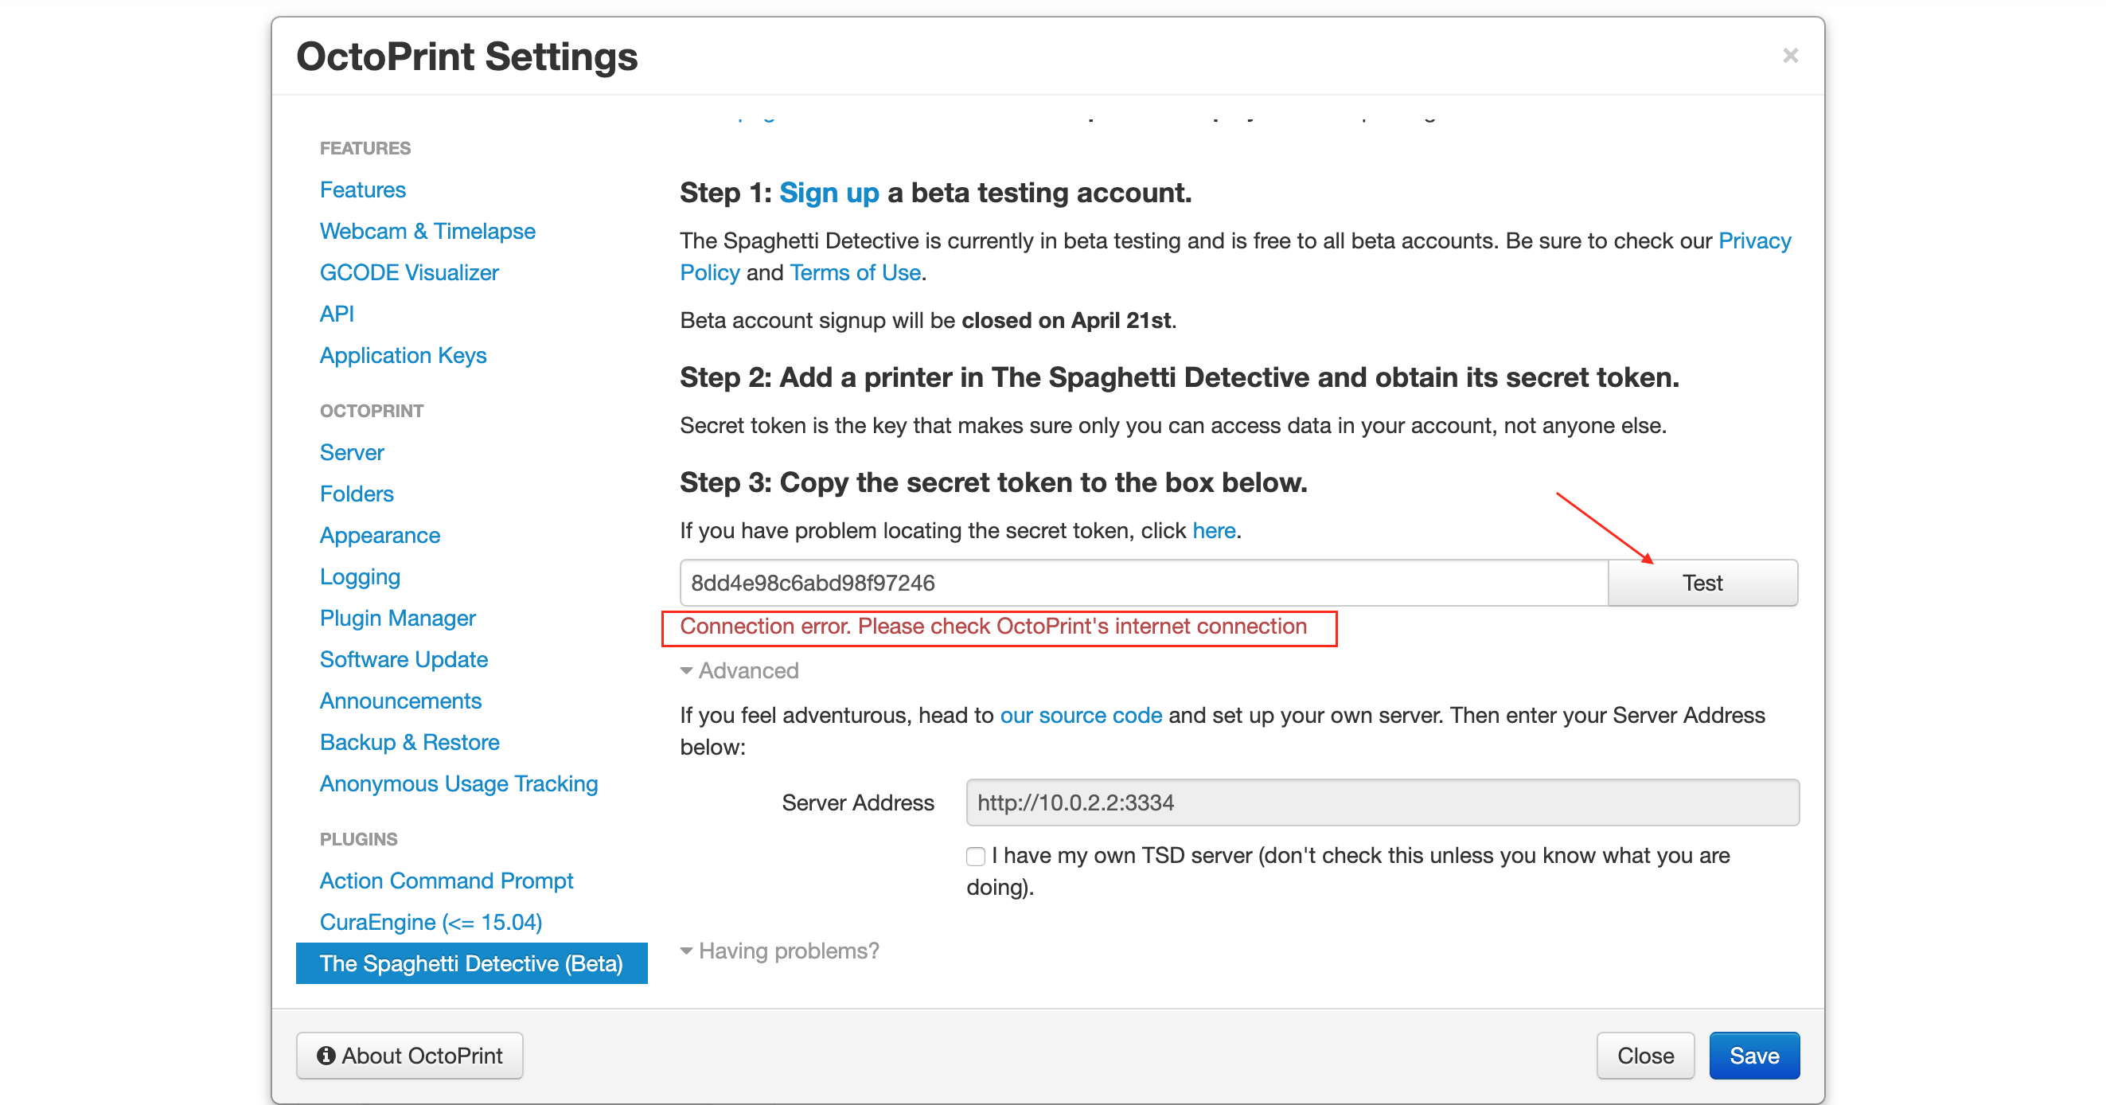Select The Spaghetti Detective (Beta) plugin
This screenshot has width=2106, height=1105.
click(471, 963)
